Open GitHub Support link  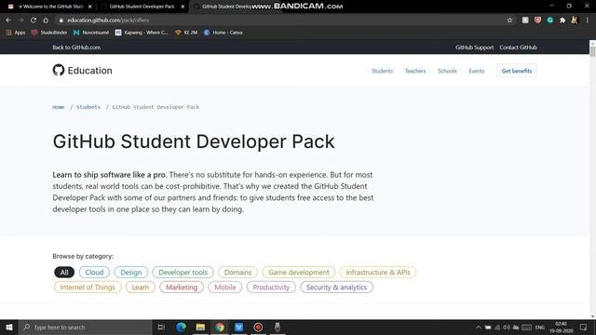(x=474, y=47)
